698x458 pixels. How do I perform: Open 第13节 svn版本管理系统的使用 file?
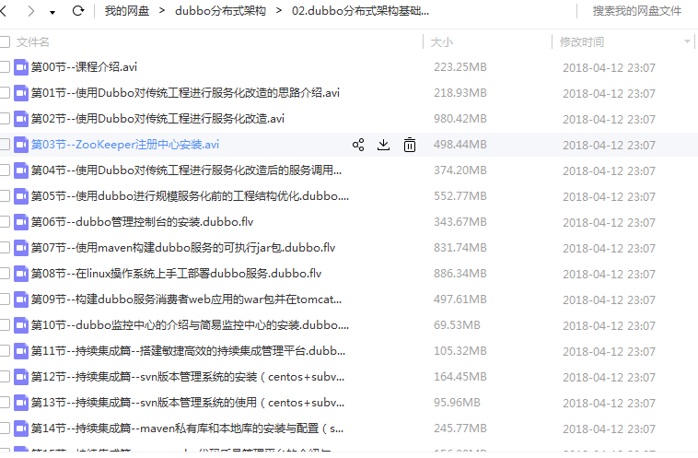(x=188, y=404)
